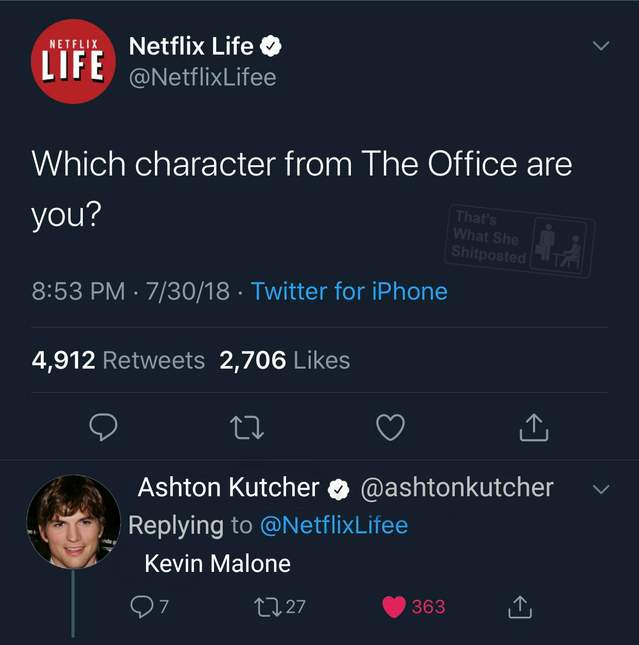Retweet the Netflix Life tweet
This screenshot has height=645, width=639.
click(x=247, y=428)
